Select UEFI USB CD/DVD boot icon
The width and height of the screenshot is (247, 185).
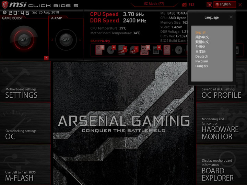pyautogui.click(x=134, y=50)
